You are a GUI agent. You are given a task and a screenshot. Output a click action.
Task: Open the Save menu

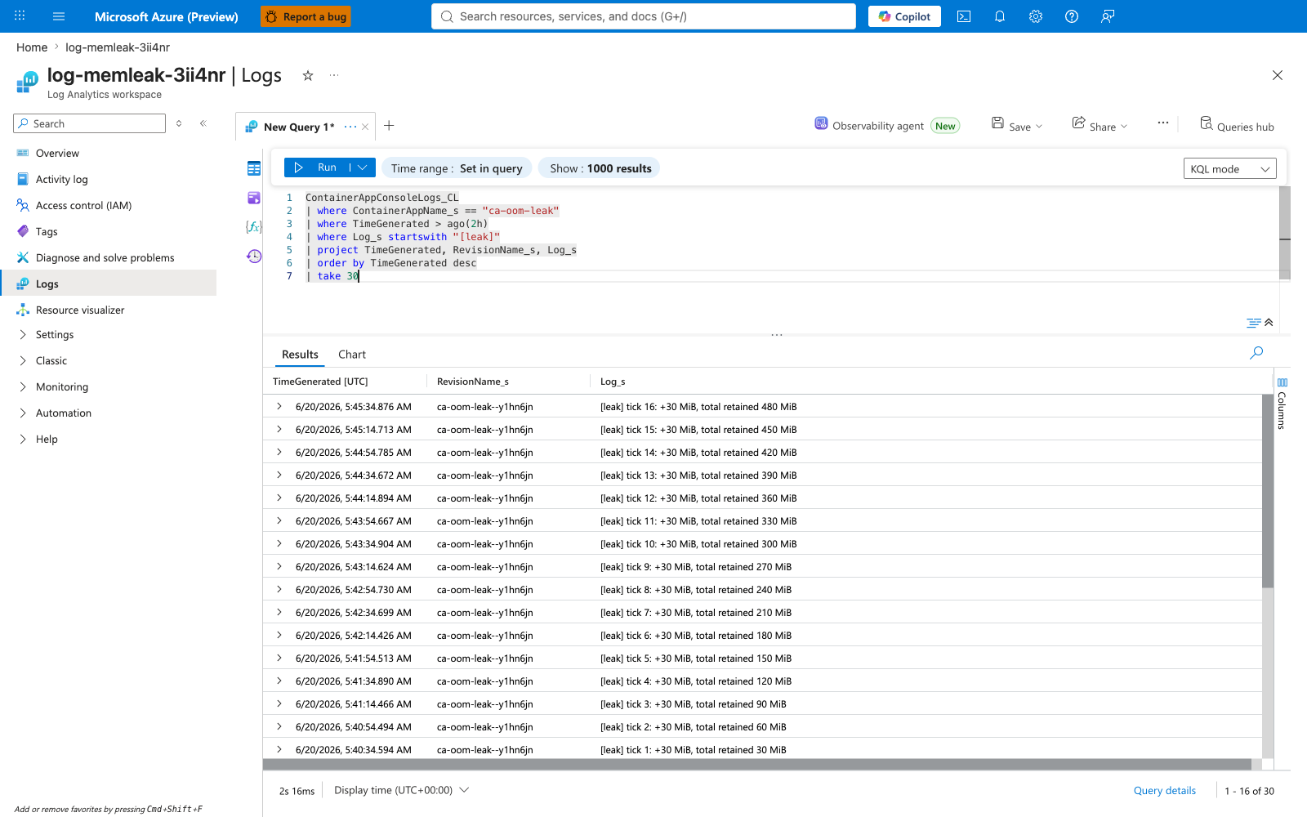click(1017, 126)
